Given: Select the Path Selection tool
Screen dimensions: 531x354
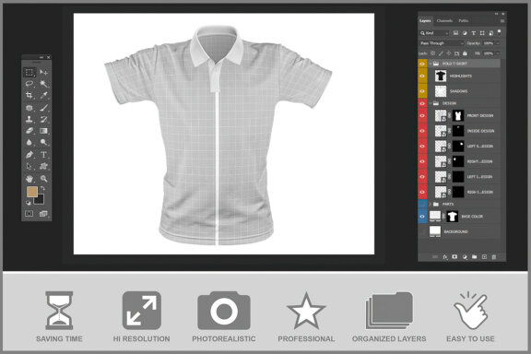Looking at the screenshot, I should tap(29, 166).
